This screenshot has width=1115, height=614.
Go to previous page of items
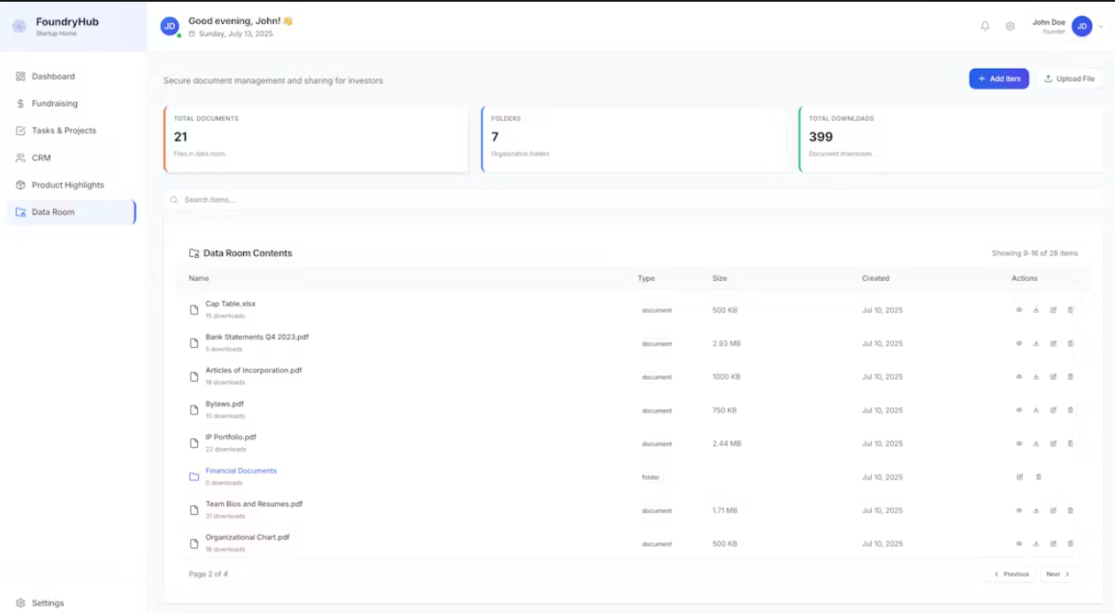[x=1011, y=574]
